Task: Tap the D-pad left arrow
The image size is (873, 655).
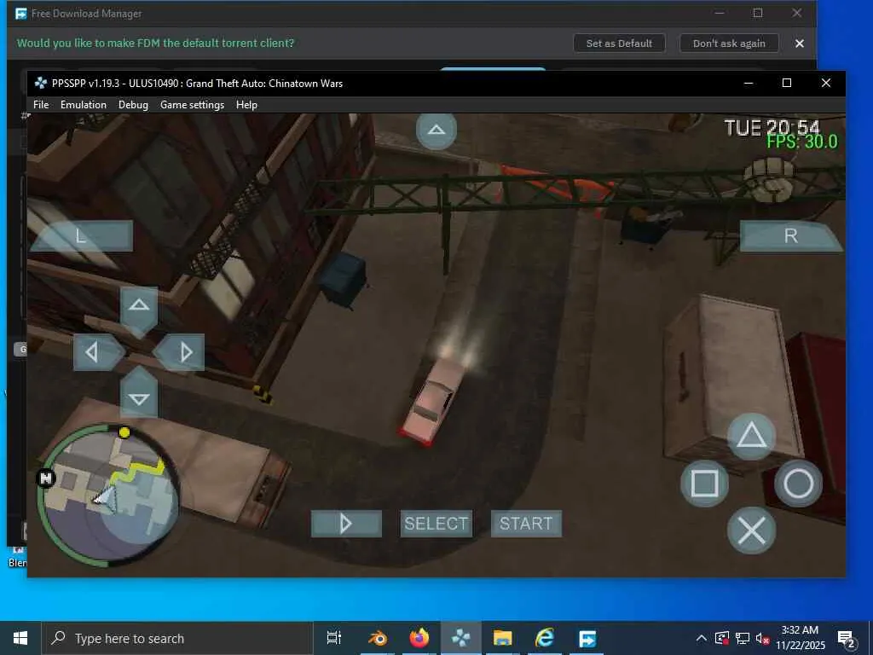Action: coord(99,352)
